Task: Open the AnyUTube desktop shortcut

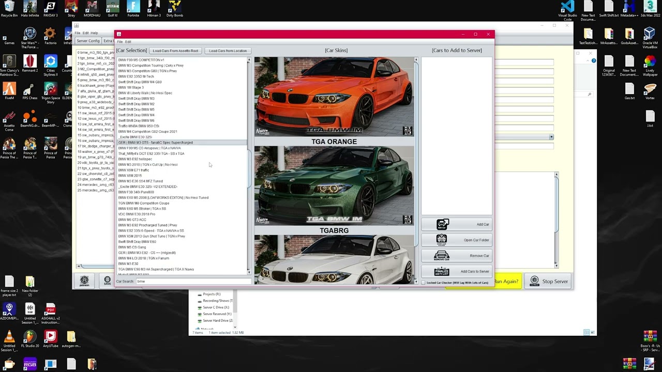Action: (50, 338)
